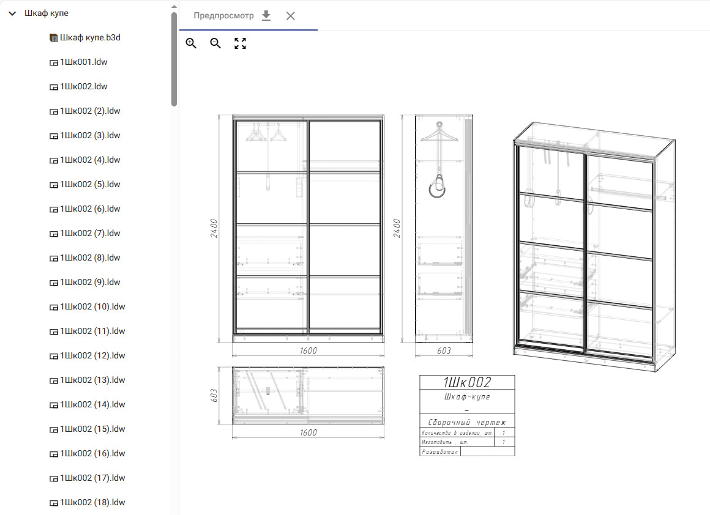Click drawing icon beside 1Шк002 (14).ldw
This screenshot has width=710, height=515.
(53, 405)
